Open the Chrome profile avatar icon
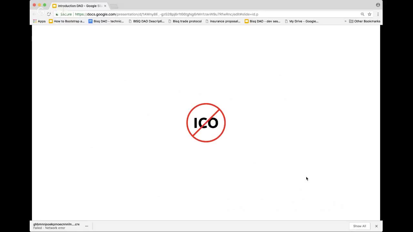 tap(378, 5)
